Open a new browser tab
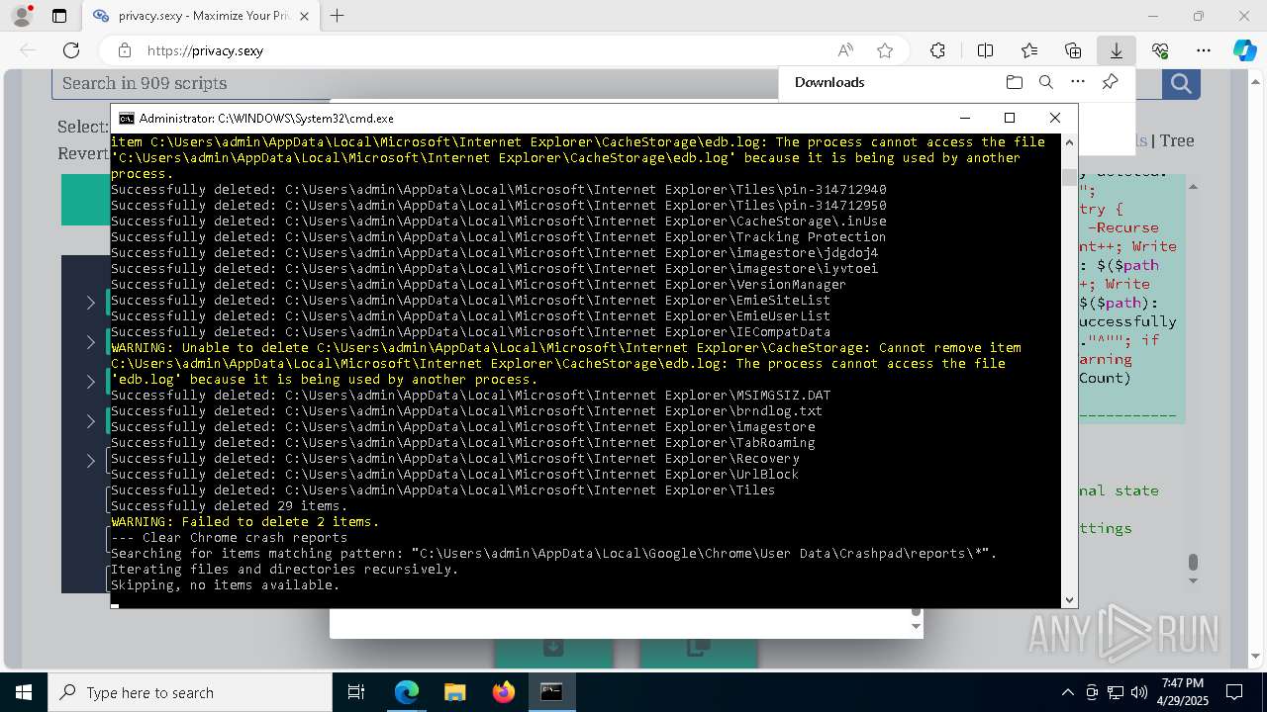1267x712 pixels. click(338, 16)
